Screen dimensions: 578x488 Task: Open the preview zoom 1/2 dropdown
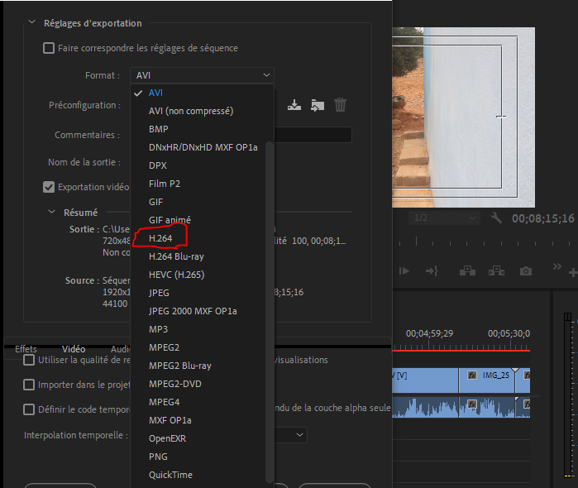tap(444, 218)
